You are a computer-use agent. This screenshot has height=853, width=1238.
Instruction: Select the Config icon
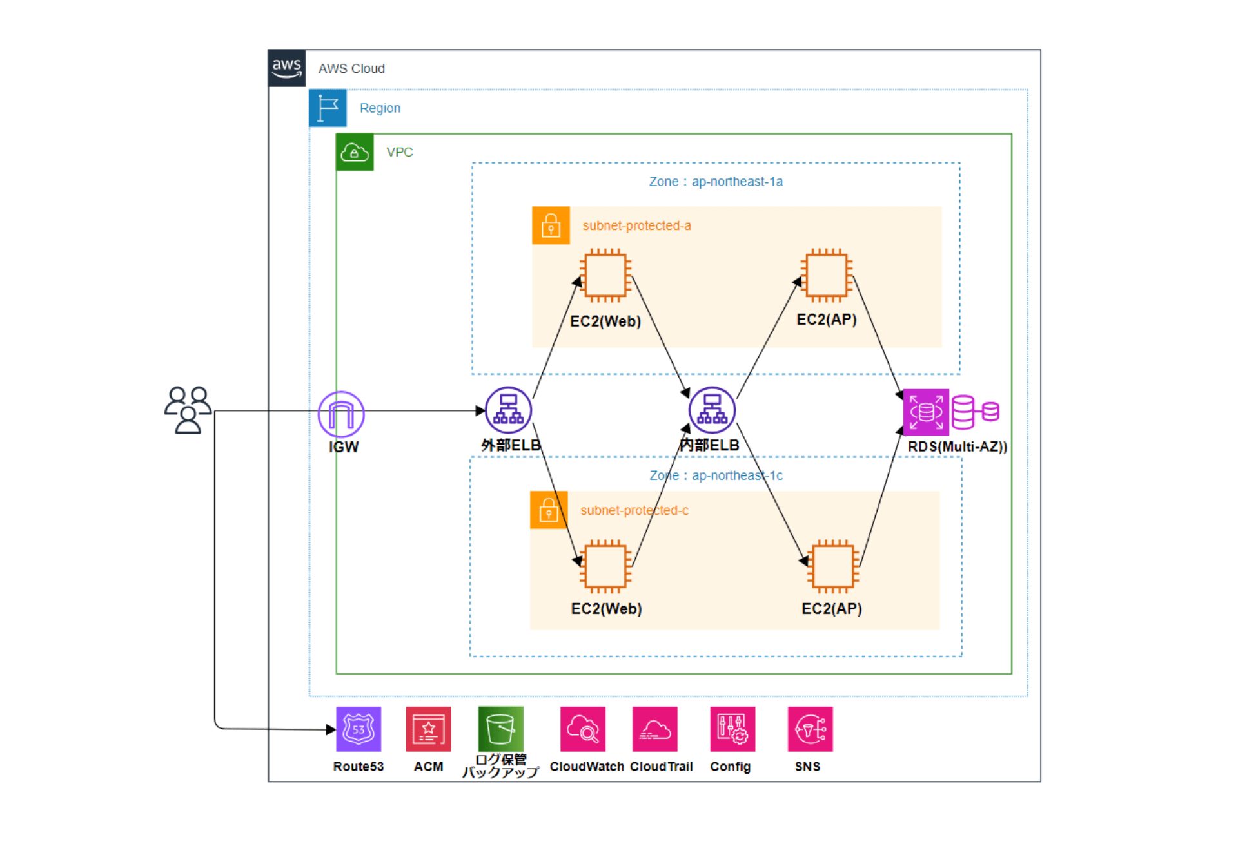click(732, 729)
